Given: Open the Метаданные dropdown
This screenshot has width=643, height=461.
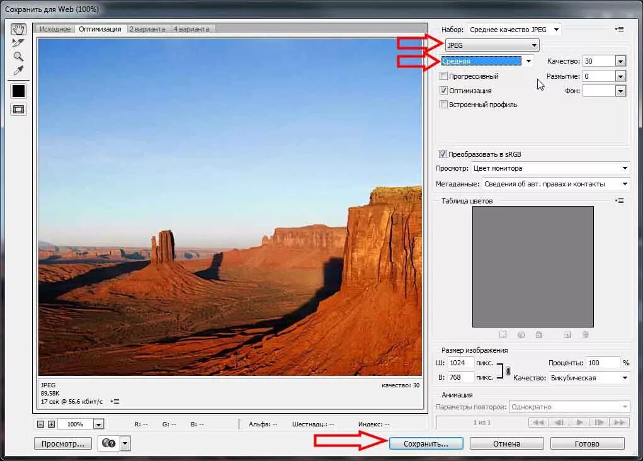Looking at the screenshot, I should tap(555, 184).
